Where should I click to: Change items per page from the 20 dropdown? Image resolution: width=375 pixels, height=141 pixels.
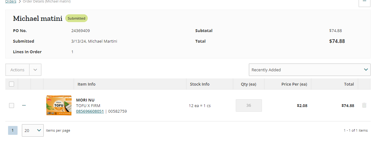(x=33, y=130)
